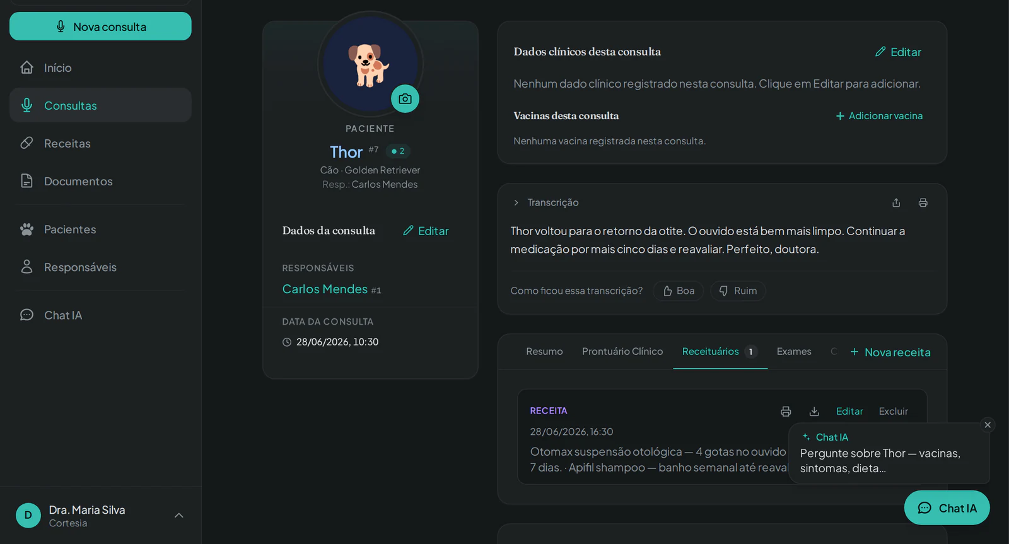Print the transcription using printer icon
Viewport: 1009px width, 544px height.
[x=923, y=202]
